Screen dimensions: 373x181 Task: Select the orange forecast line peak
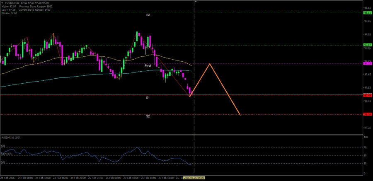click(210, 64)
